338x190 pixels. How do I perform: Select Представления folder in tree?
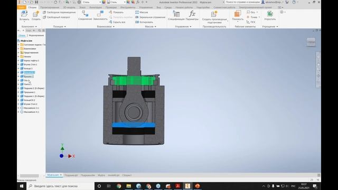31,53
